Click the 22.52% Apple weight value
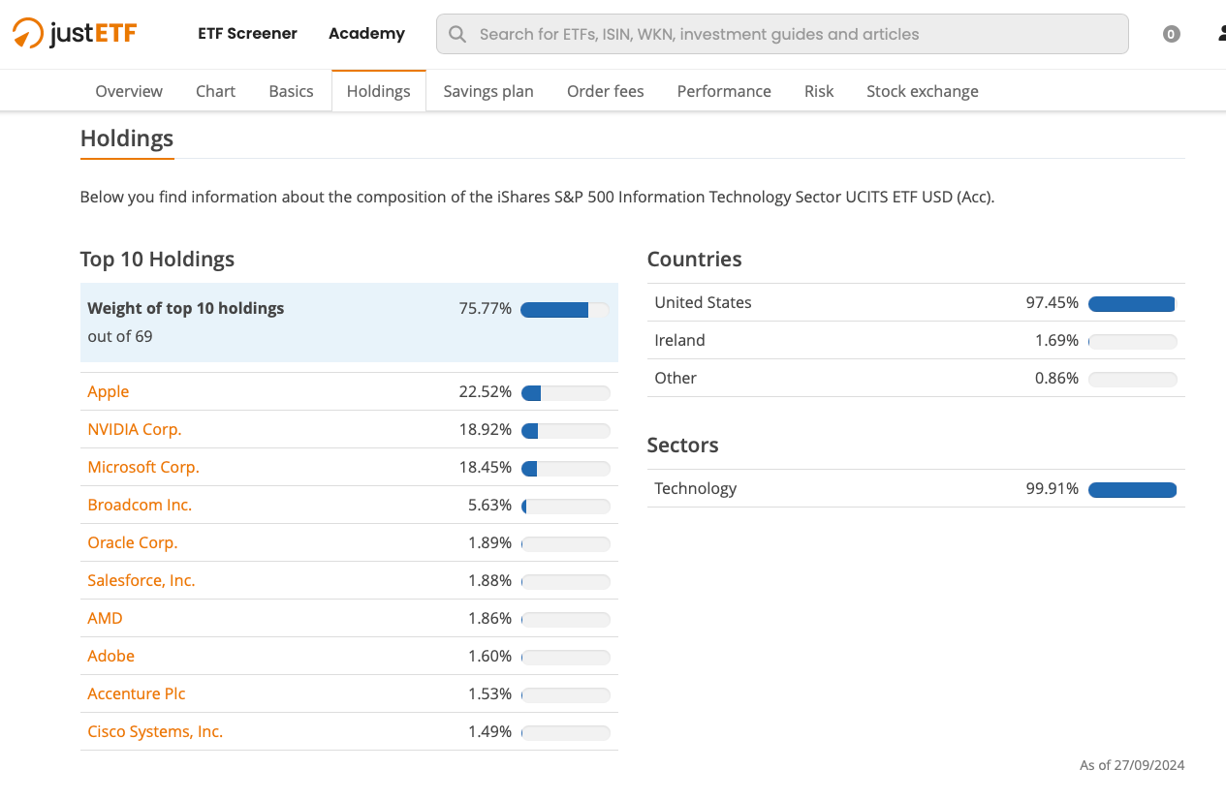This screenshot has height=800, width=1226. (486, 391)
